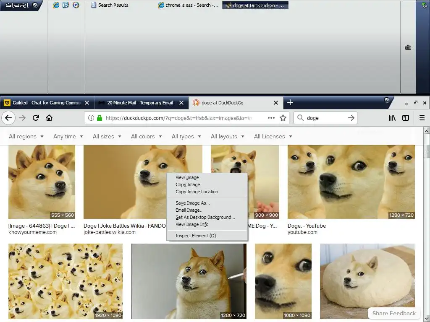Viewport: 430px width, 322px height.
Task: Open '[Image - 644863] | Doge' title link
Action: click(x=42, y=226)
